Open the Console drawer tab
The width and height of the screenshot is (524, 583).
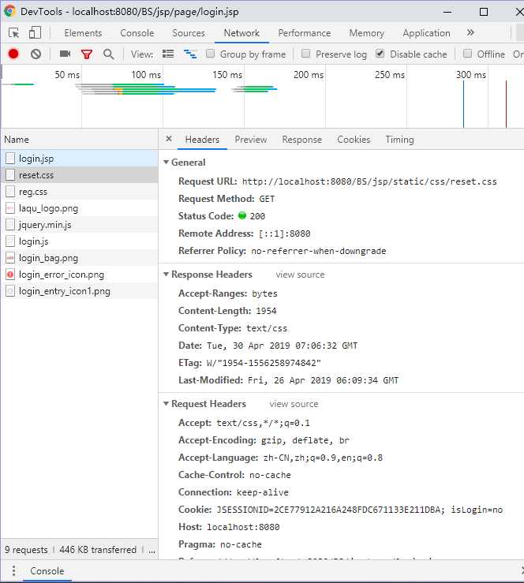[47, 570]
